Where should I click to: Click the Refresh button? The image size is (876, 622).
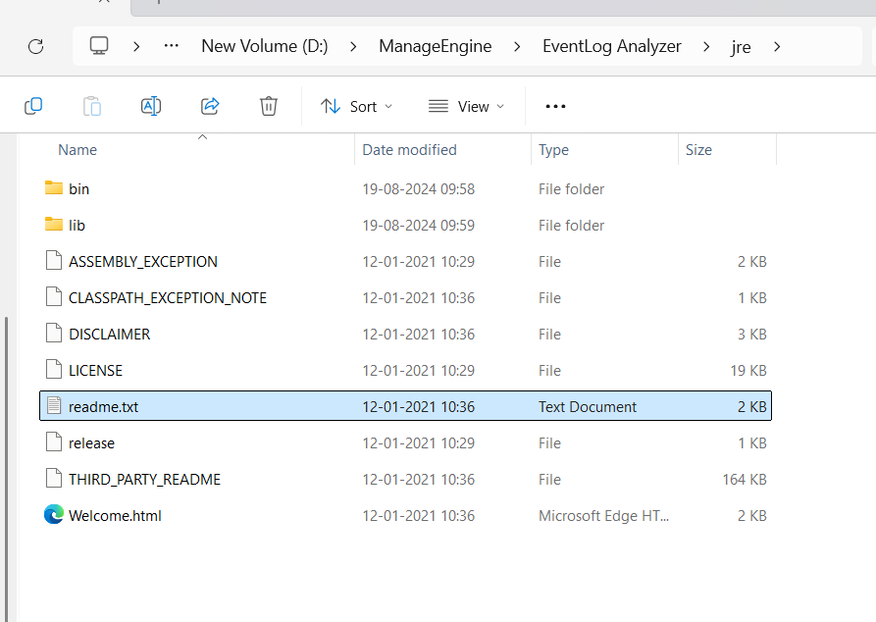[35, 46]
